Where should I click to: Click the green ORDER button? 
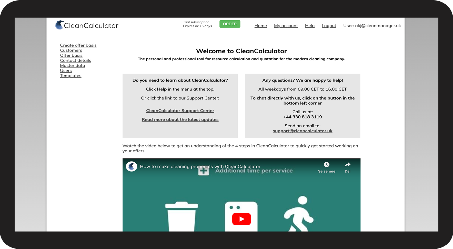(230, 24)
